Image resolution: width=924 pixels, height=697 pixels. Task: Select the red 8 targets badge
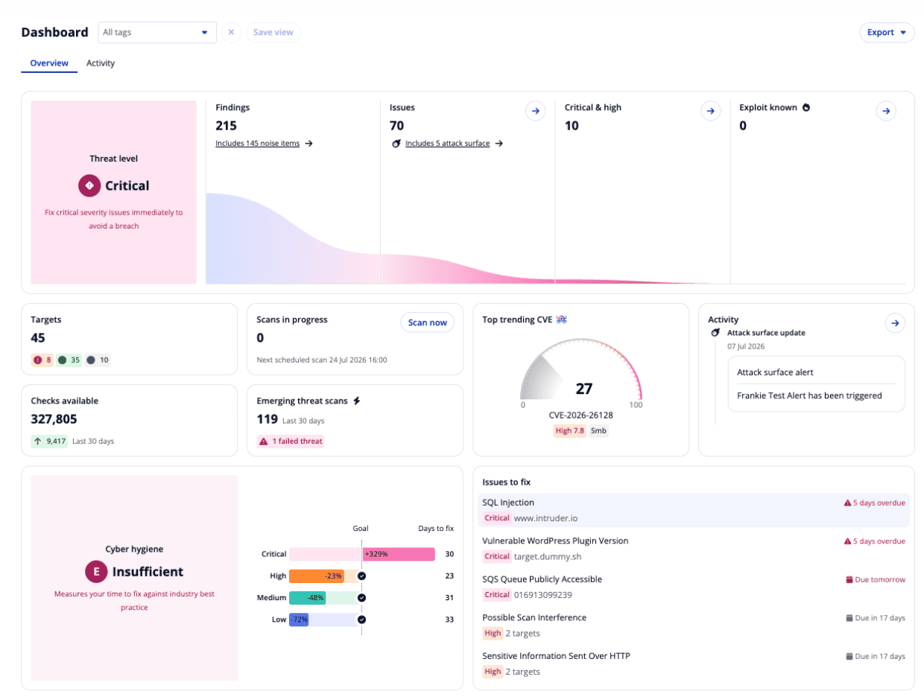pyautogui.click(x=41, y=360)
